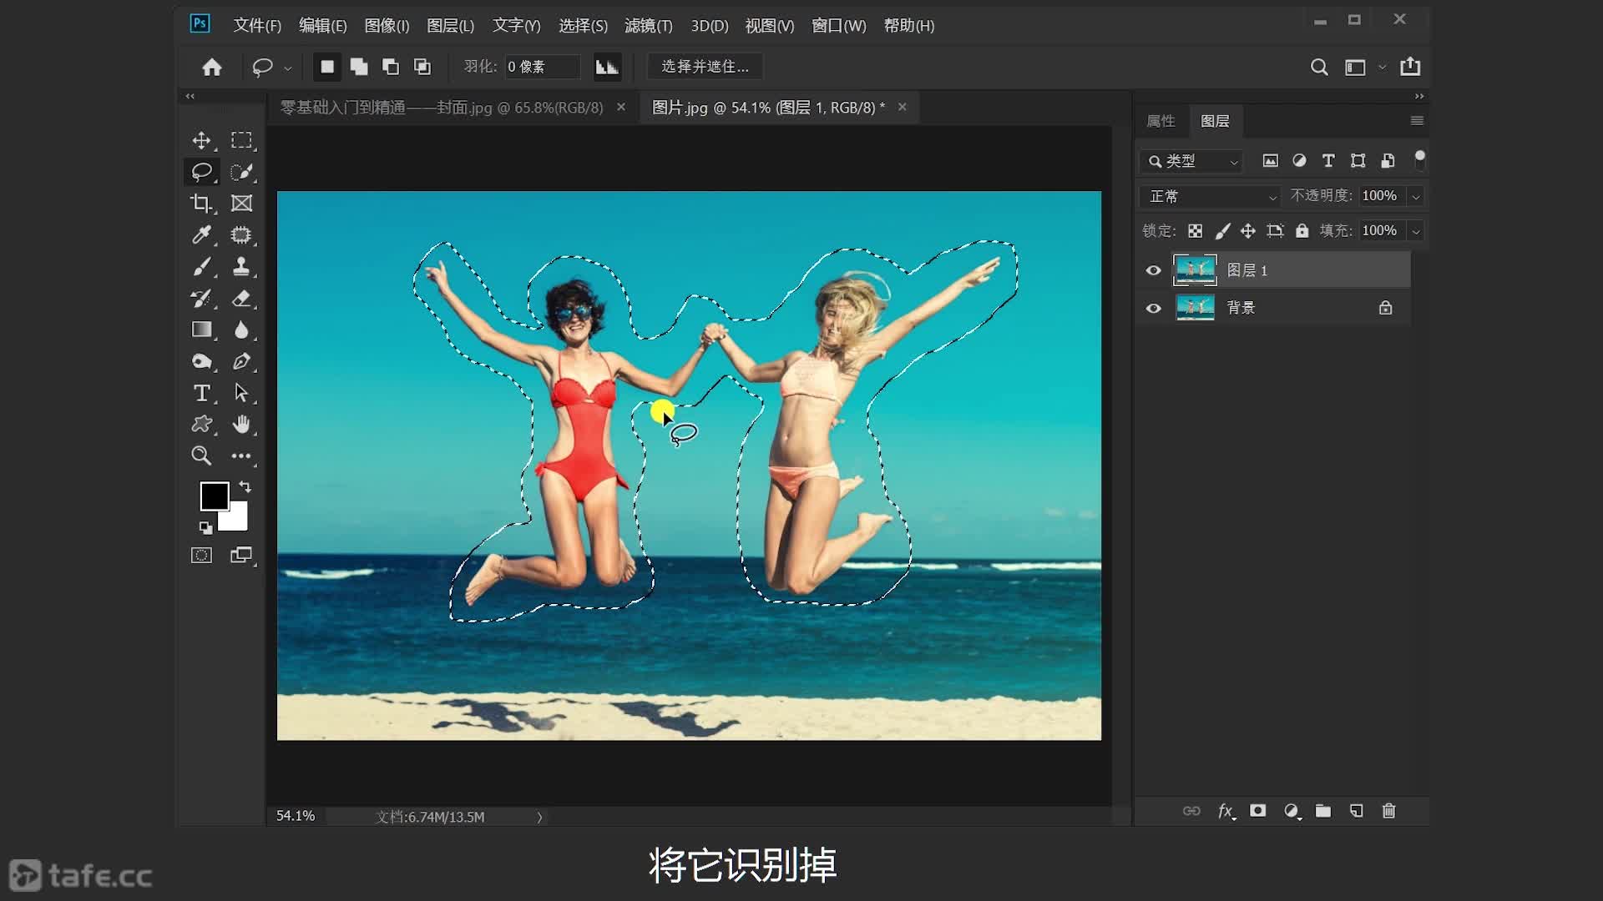Select the Lasso tool in toolbox
The height and width of the screenshot is (901, 1603).
[x=201, y=172]
